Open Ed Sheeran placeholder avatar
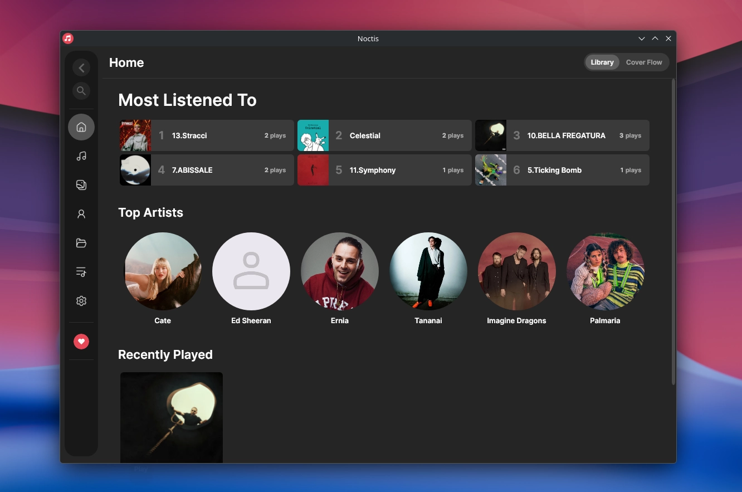Screen dimensions: 742x492 [x=251, y=271]
